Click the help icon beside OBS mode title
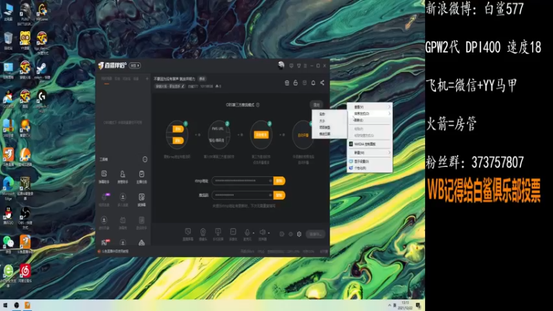 coord(258,105)
